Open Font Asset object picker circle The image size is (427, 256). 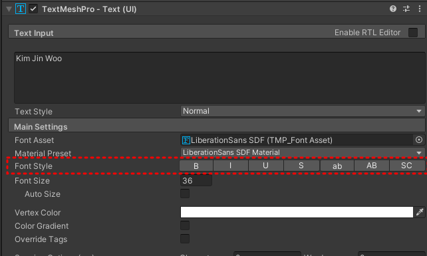[419, 140]
